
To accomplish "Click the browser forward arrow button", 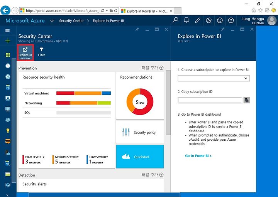I will coord(15,11).
